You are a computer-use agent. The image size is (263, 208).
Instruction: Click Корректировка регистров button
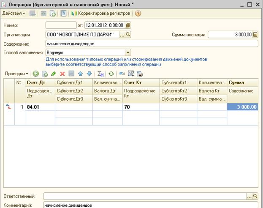coord(100,13)
